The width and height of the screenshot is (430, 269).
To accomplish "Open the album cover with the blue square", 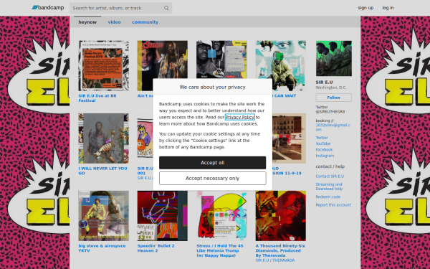I will tap(221, 60).
